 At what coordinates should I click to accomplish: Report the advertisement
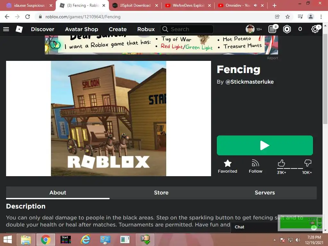tap(272, 58)
